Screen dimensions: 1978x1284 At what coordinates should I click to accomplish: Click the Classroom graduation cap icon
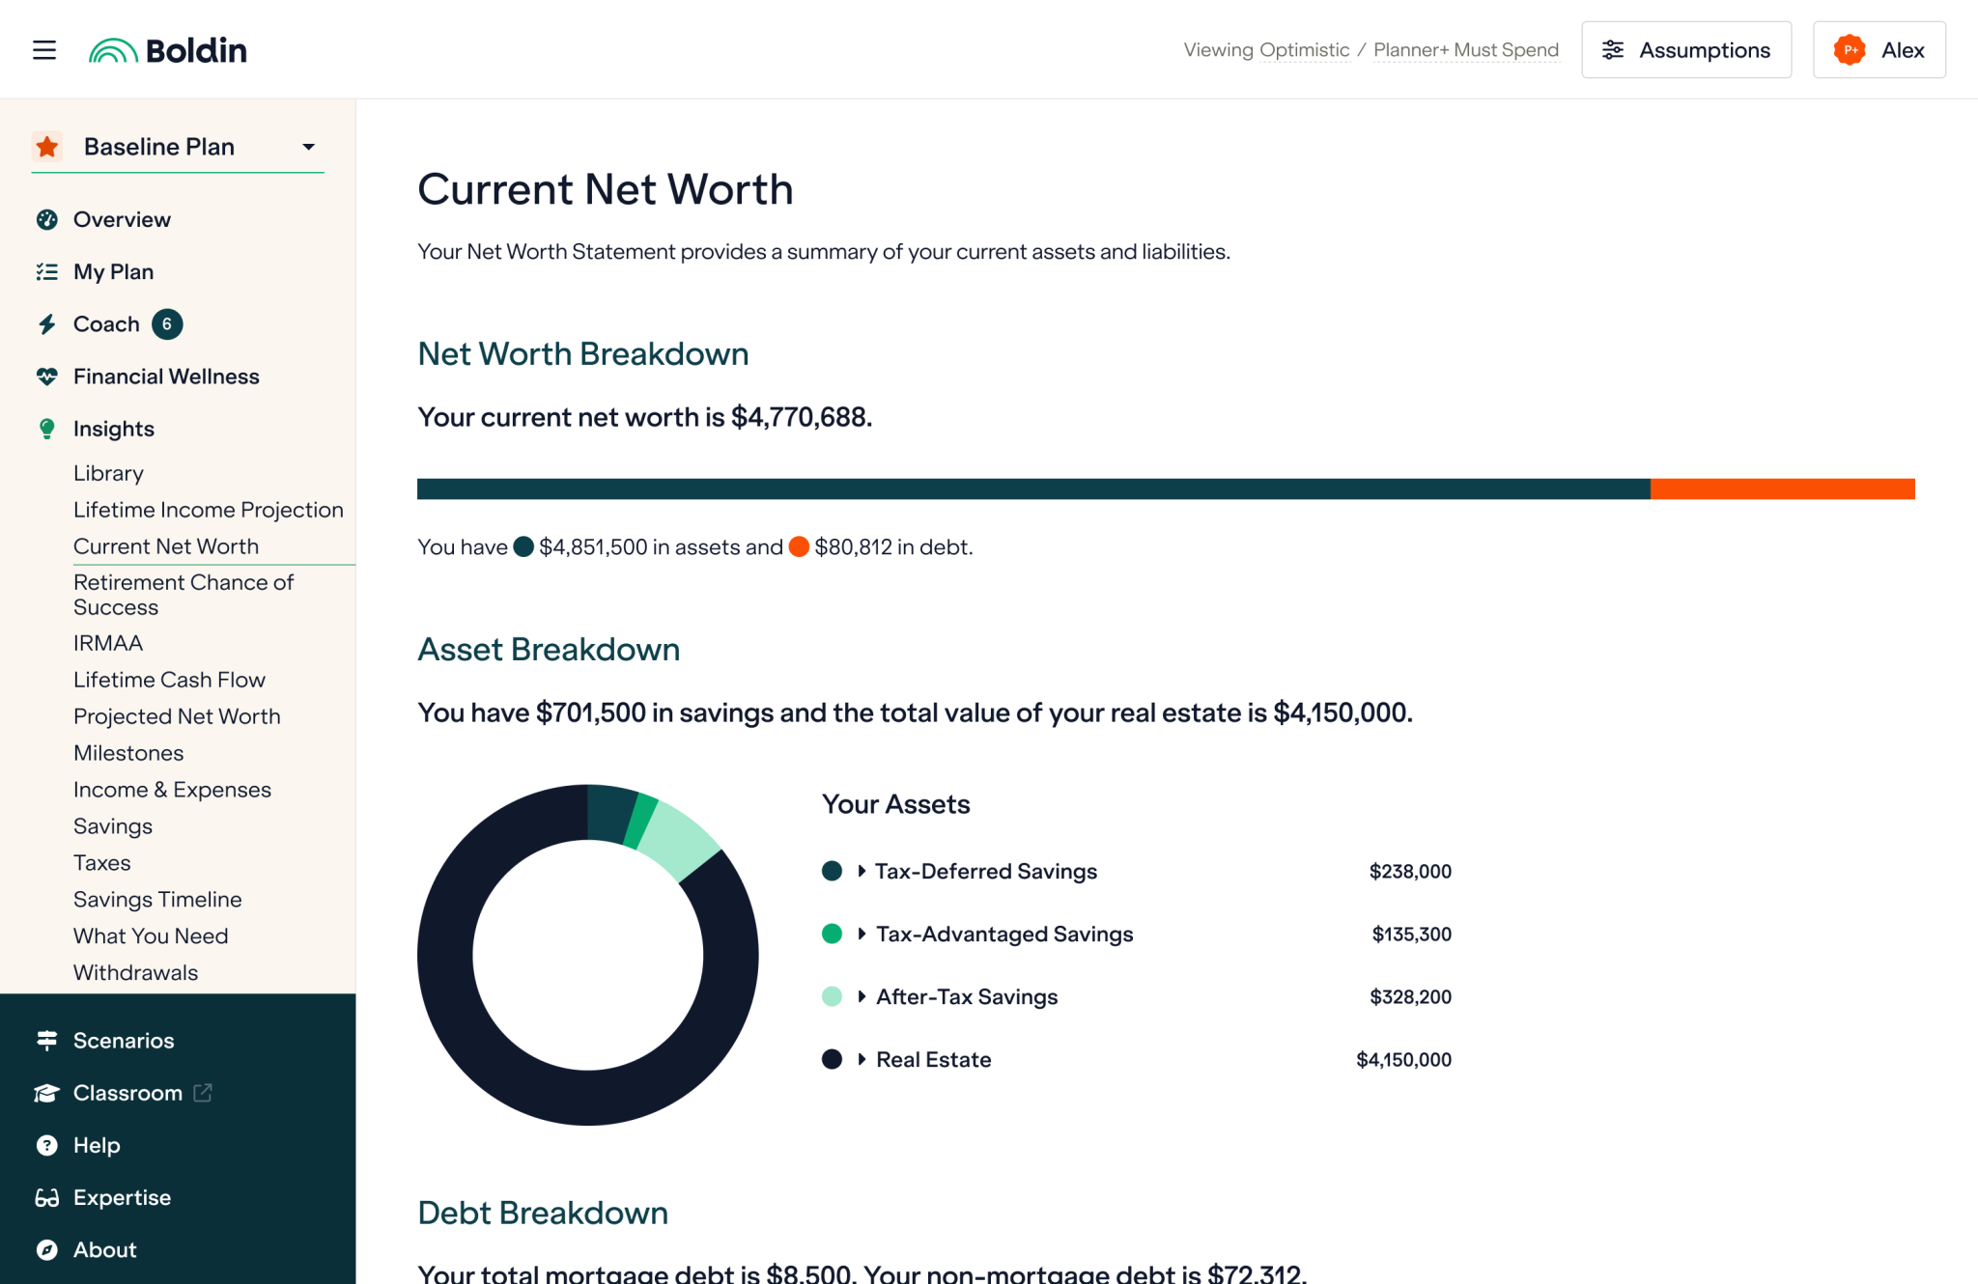pos(46,1093)
